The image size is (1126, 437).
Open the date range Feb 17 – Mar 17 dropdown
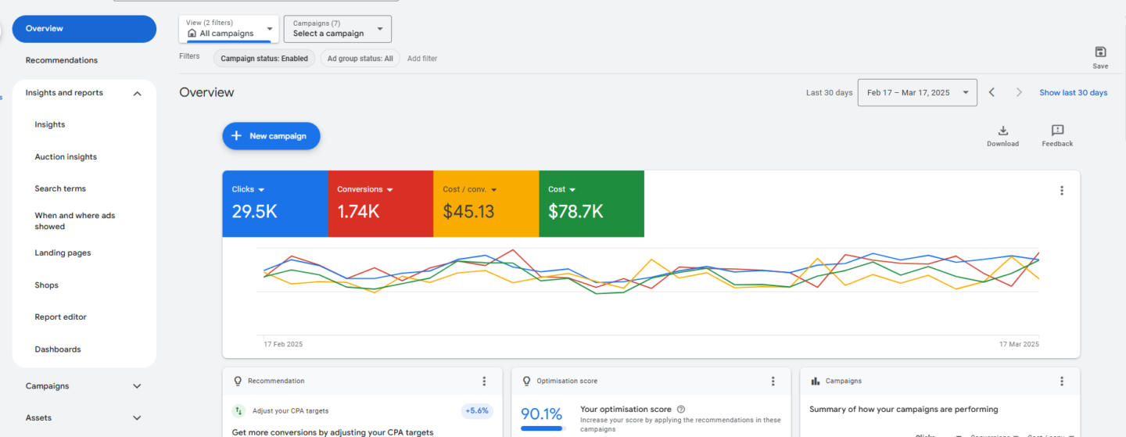coord(918,92)
